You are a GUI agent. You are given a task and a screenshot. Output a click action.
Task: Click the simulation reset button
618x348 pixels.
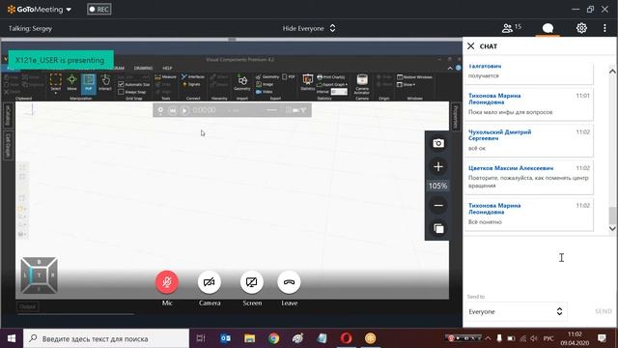172,110
